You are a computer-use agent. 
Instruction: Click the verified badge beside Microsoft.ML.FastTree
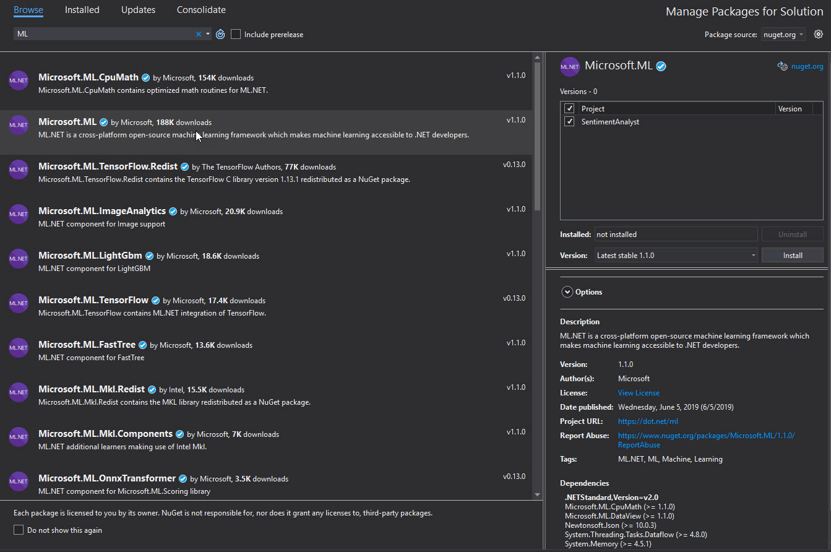pyautogui.click(x=143, y=345)
